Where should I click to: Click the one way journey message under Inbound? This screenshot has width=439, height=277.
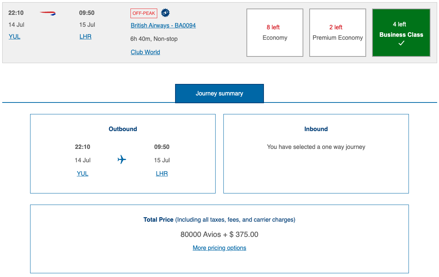click(x=316, y=147)
